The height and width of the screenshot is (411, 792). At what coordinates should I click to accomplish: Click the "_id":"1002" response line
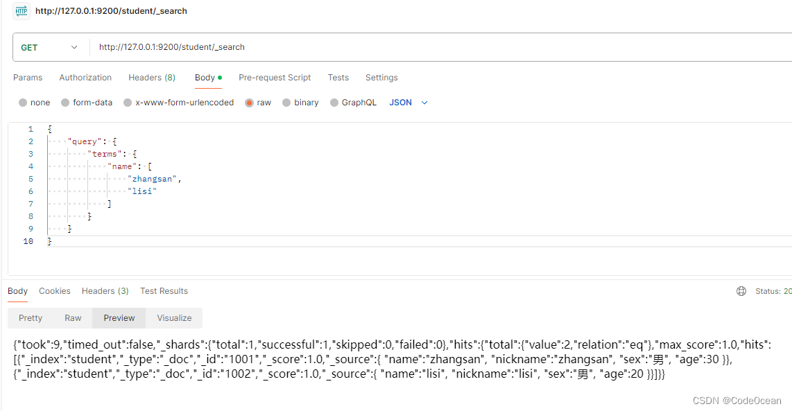(339, 374)
